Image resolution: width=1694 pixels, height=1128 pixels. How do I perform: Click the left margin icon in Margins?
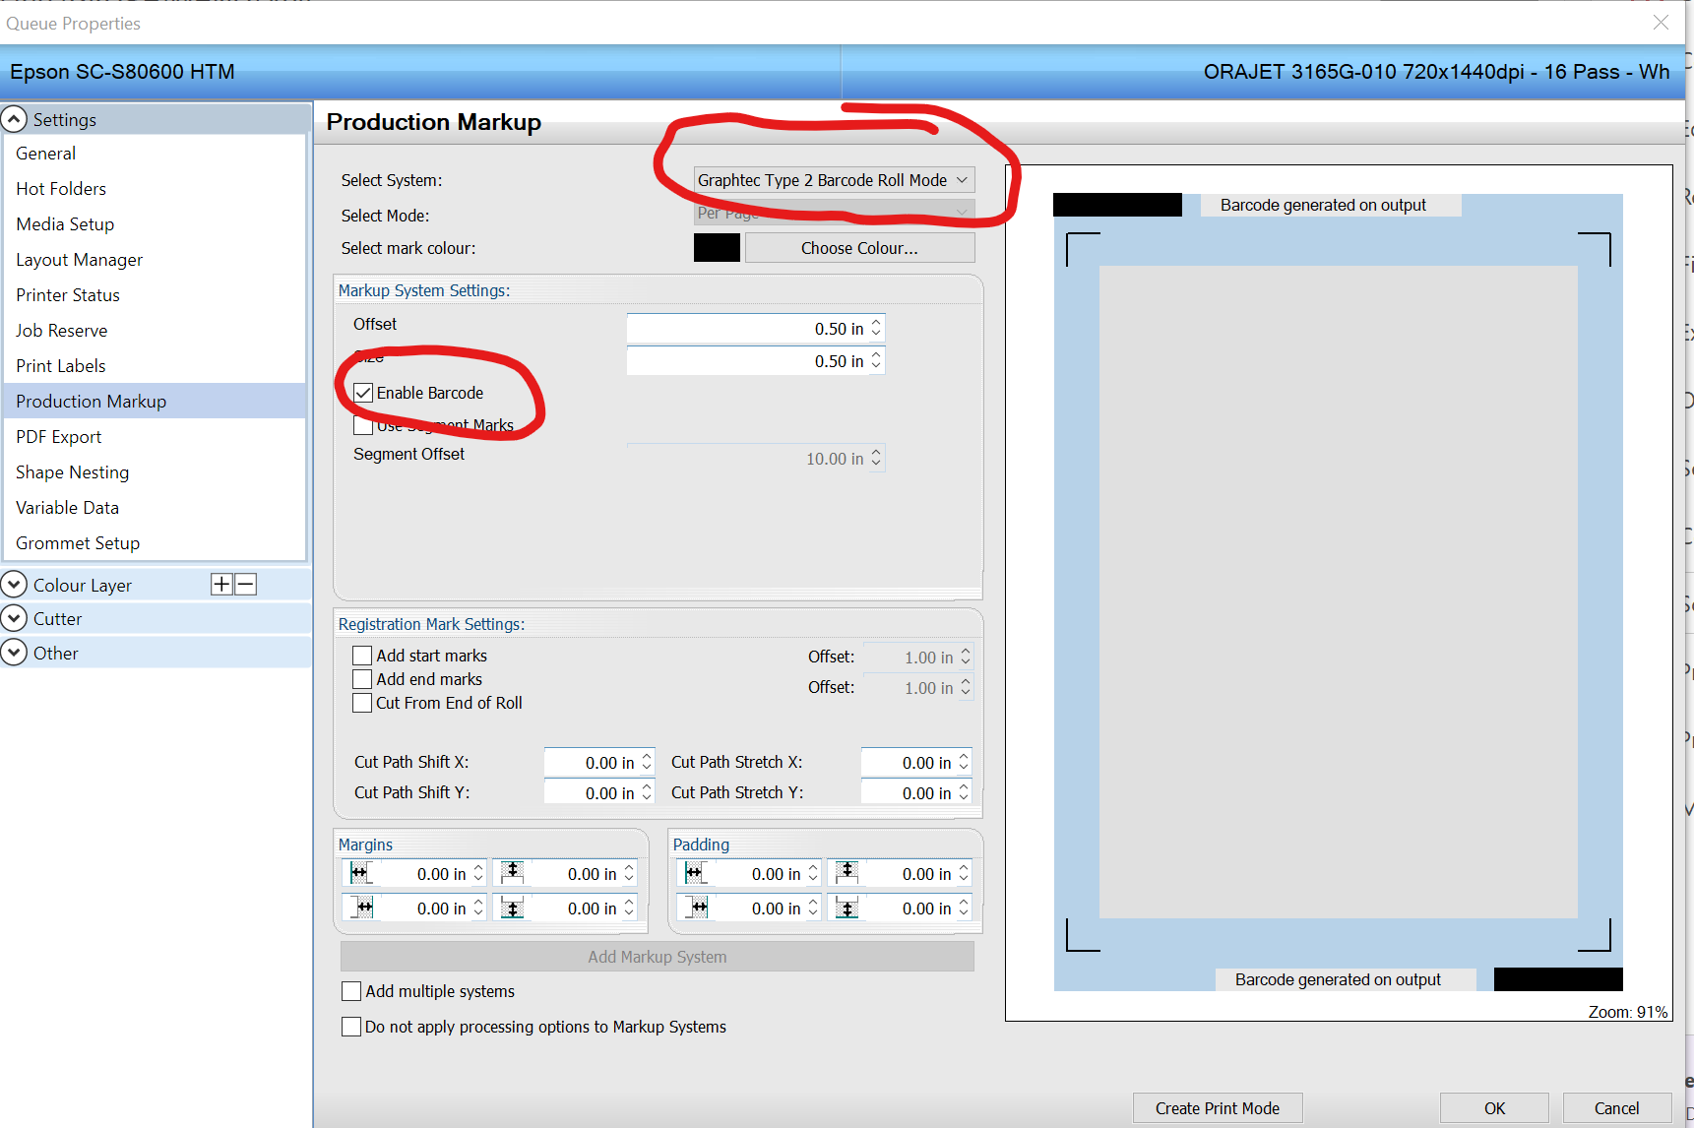[360, 873]
